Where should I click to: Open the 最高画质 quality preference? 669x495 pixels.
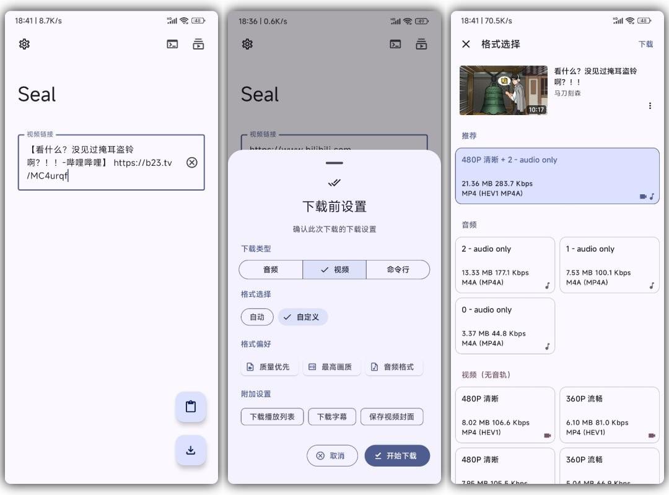(331, 367)
